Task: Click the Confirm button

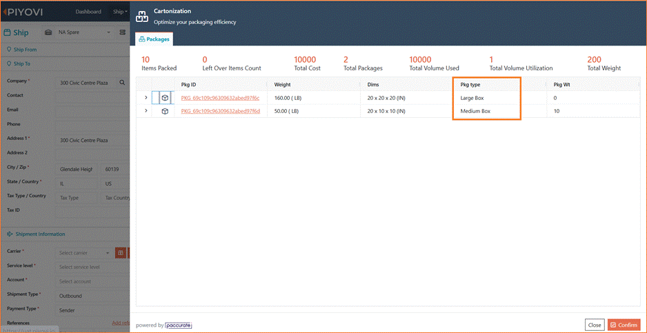Action: (x=624, y=325)
